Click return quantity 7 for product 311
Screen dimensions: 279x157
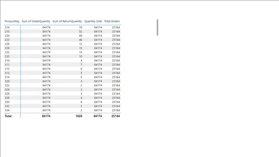82,65
